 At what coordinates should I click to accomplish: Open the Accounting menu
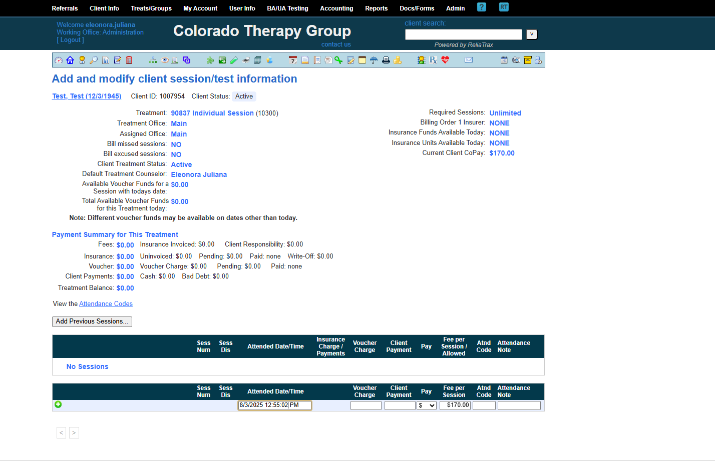336,8
